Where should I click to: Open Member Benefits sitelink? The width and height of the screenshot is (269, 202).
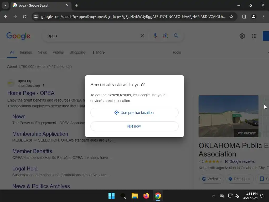click(x=32, y=151)
